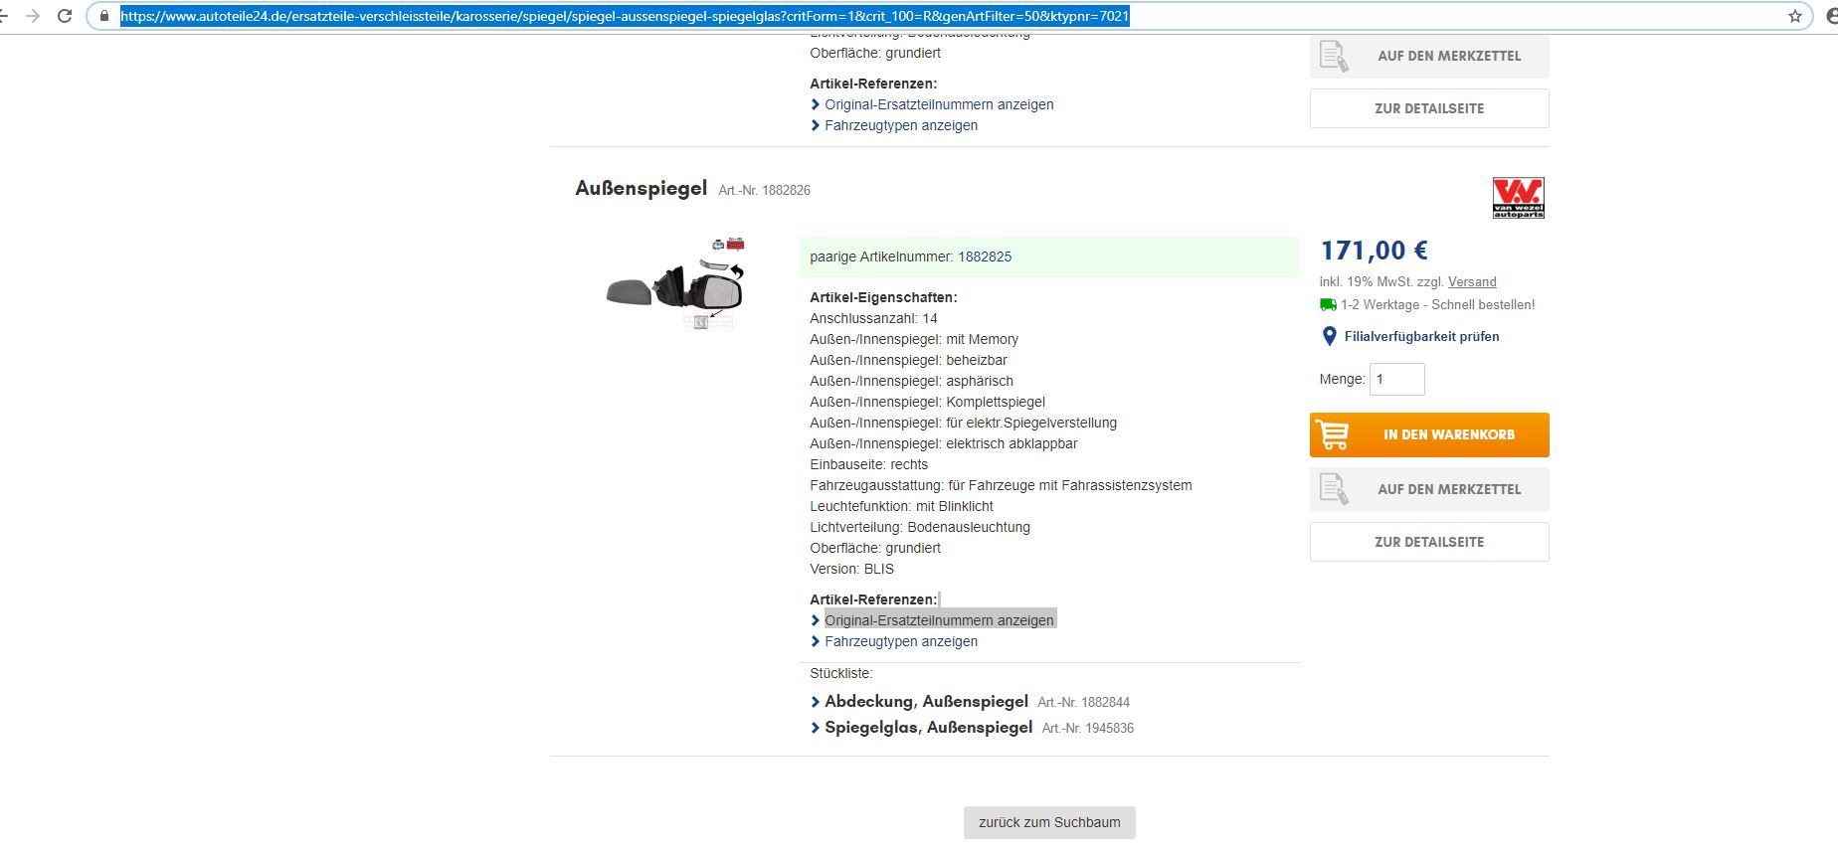Screen dimensions: 1838x854
Task: Click the shopping cart icon
Action: (x=1333, y=435)
